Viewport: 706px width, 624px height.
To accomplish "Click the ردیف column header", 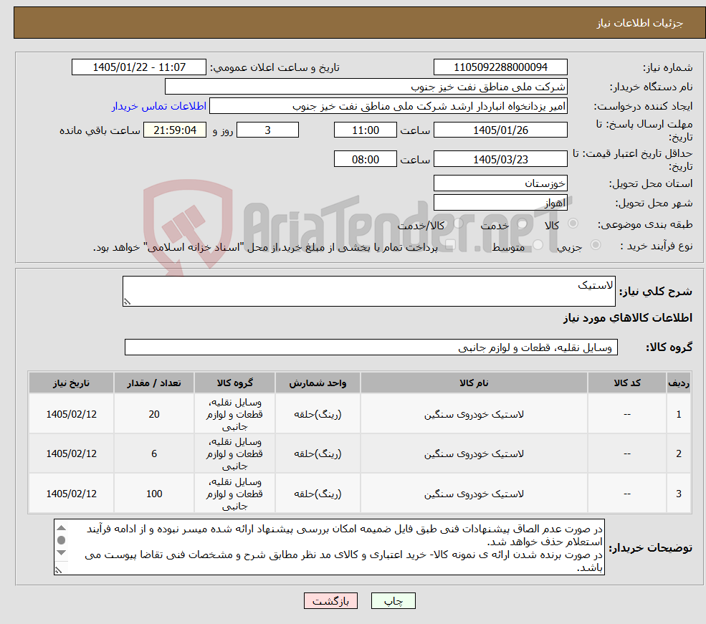I will (679, 383).
